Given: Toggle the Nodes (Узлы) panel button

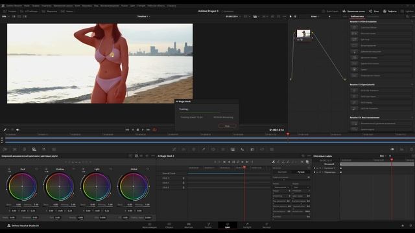Looking at the screenshot, I should 373,12.
